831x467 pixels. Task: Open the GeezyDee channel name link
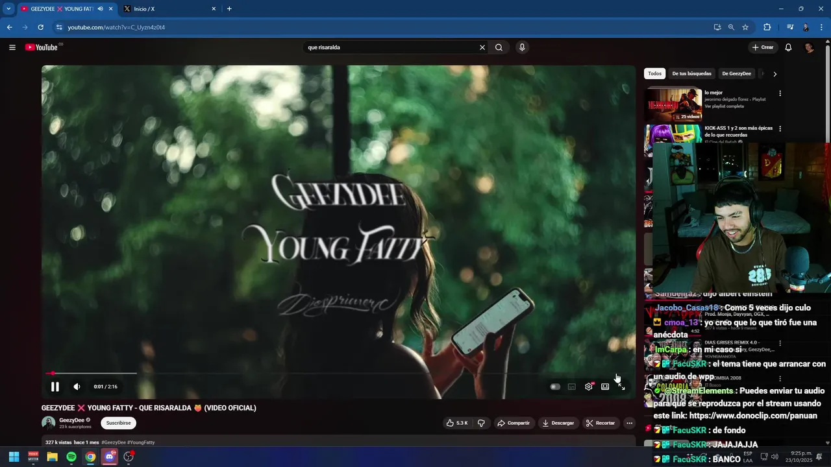click(x=72, y=420)
